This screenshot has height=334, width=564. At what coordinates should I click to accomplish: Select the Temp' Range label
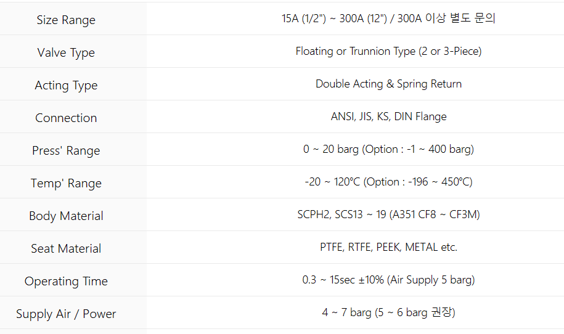(x=66, y=183)
